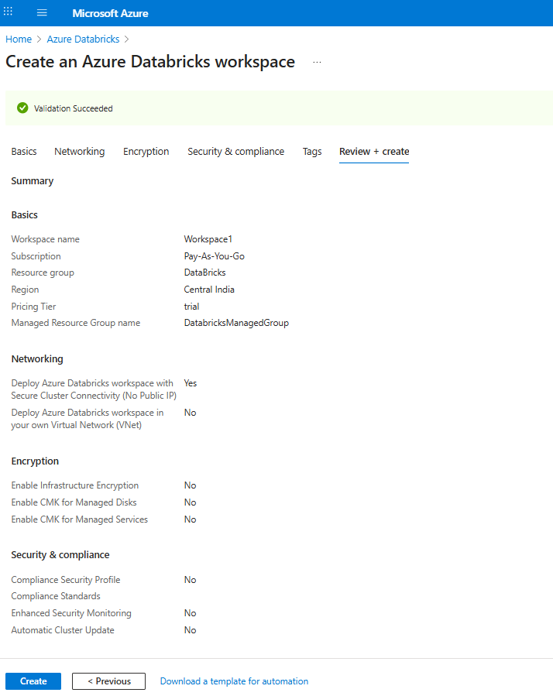Switch to the Networking tab
The width and height of the screenshot is (553, 696).
(x=80, y=152)
